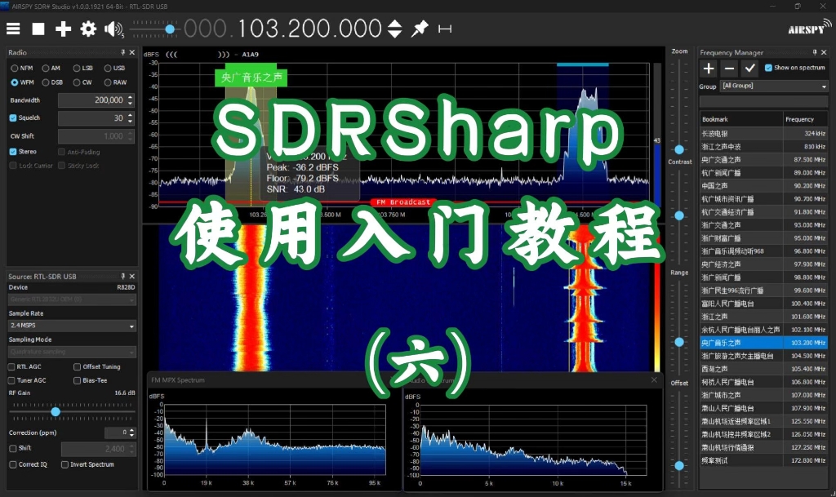Select the 87.500 MHz bookmark

[763, 159]
